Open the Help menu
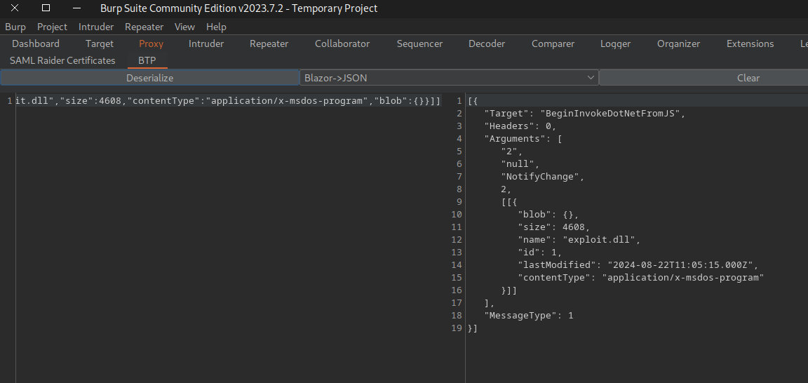 [x=216, y=27]
